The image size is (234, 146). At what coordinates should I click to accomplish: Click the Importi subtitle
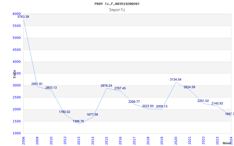click(x=117, y=10)
